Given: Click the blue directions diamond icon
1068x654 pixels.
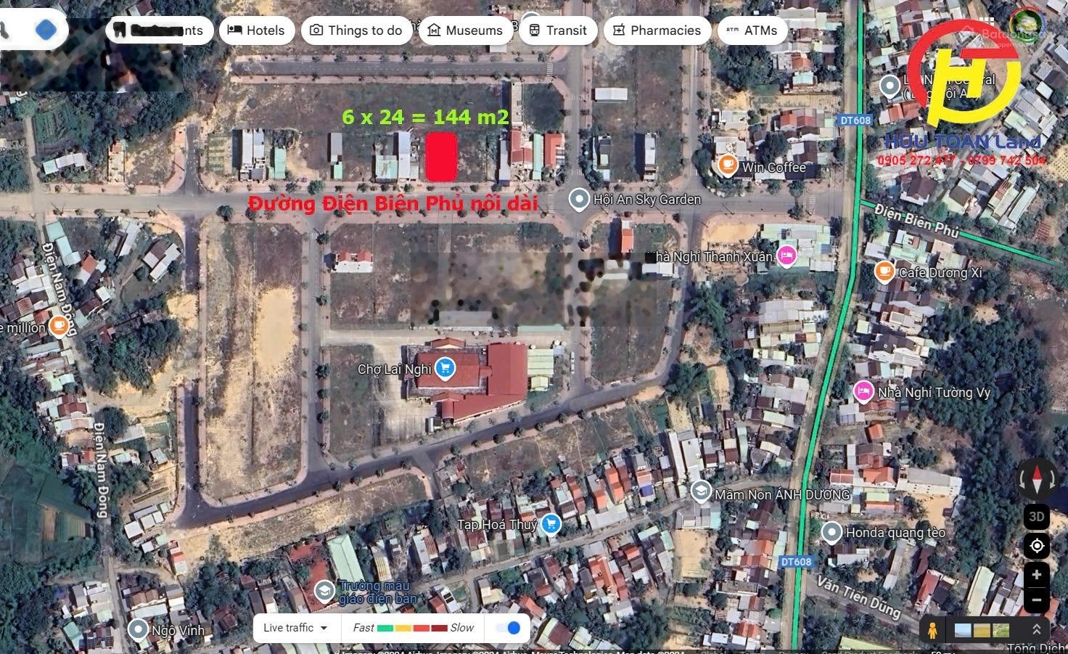Looking at the screenshot, I should [x=46, y=30].
